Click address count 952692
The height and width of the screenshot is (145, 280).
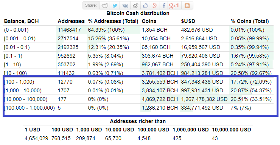pos(67,56)
